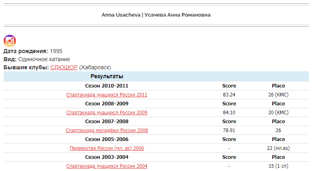
Task: Follow the Спартакиада молодёжи России 2008 link
Action: tap(107, 130)
